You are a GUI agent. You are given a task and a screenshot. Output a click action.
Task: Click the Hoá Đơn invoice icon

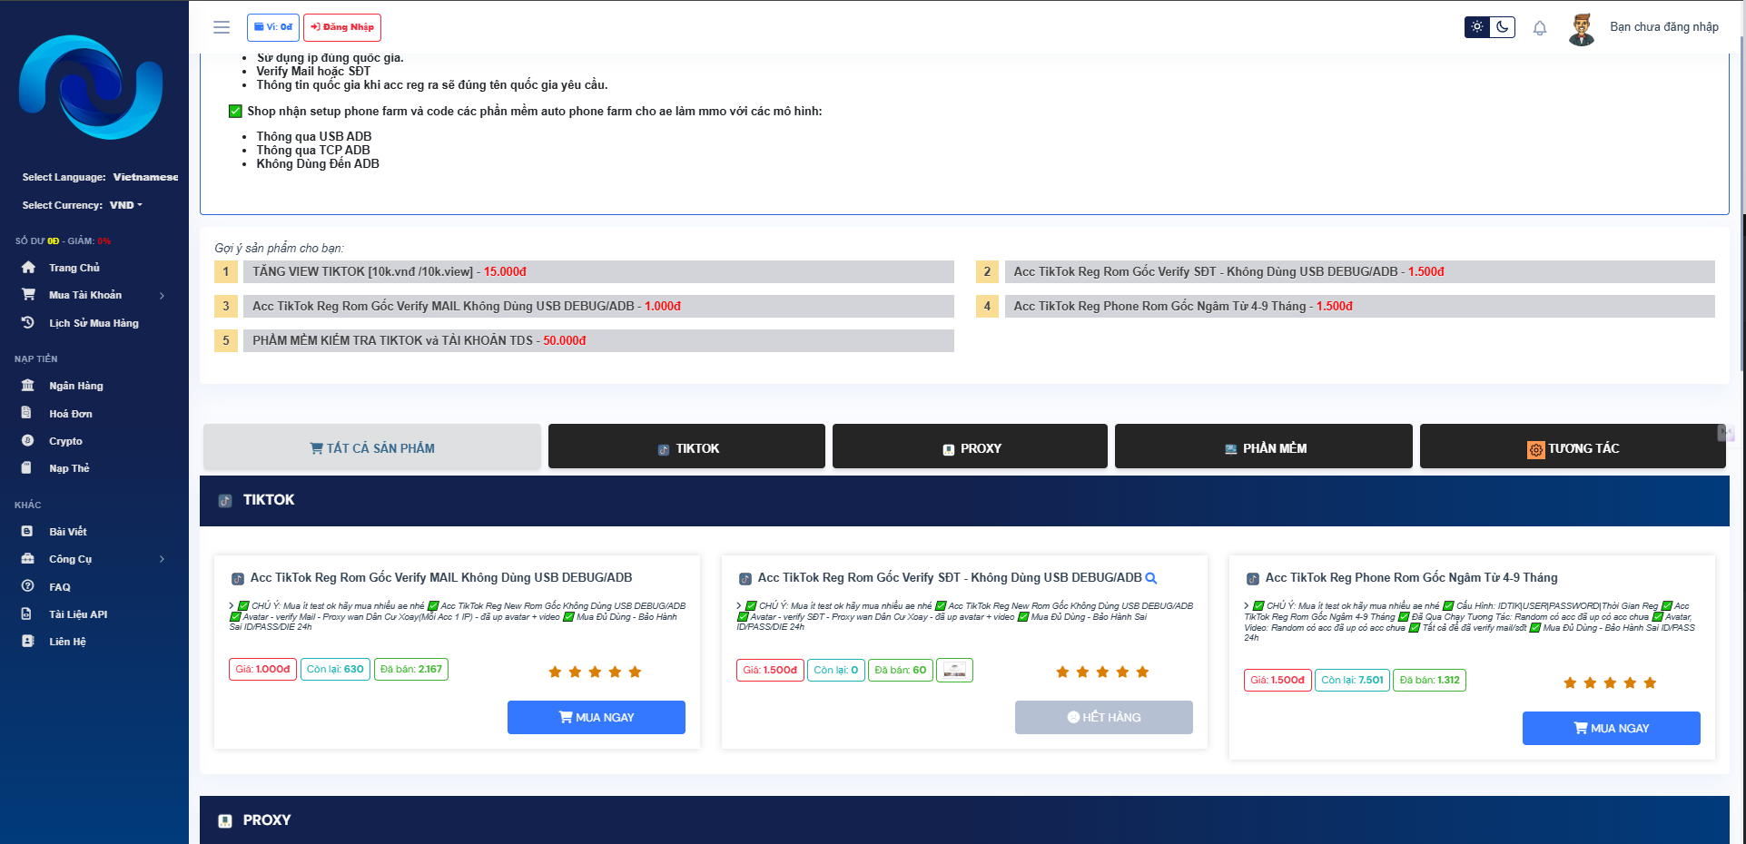click(26, 413)
